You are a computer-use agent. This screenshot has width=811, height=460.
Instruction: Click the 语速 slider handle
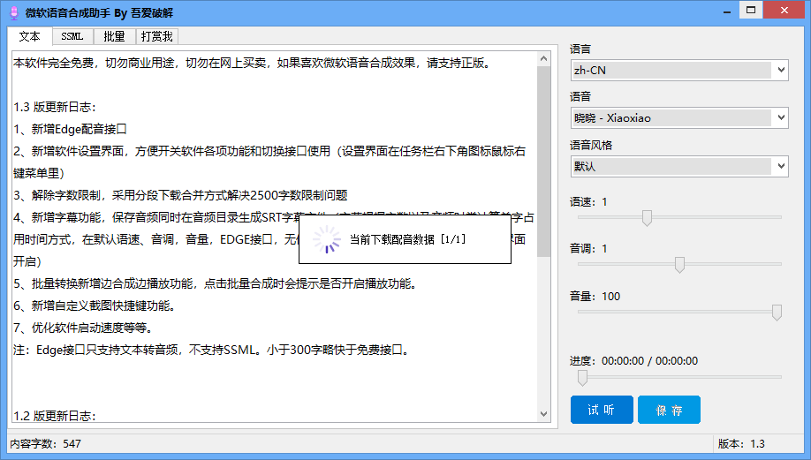[x=647, y=217]
